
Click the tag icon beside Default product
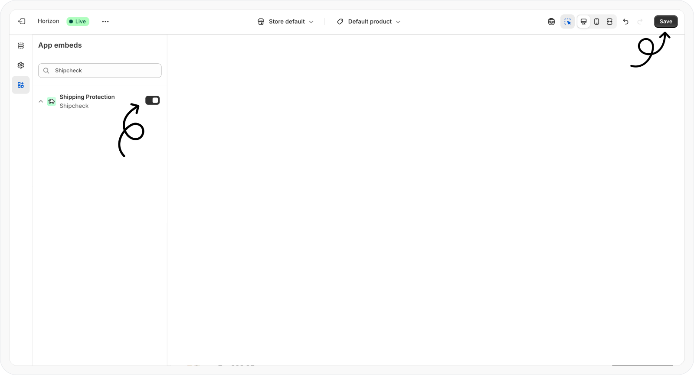click(x=340, y=22)
